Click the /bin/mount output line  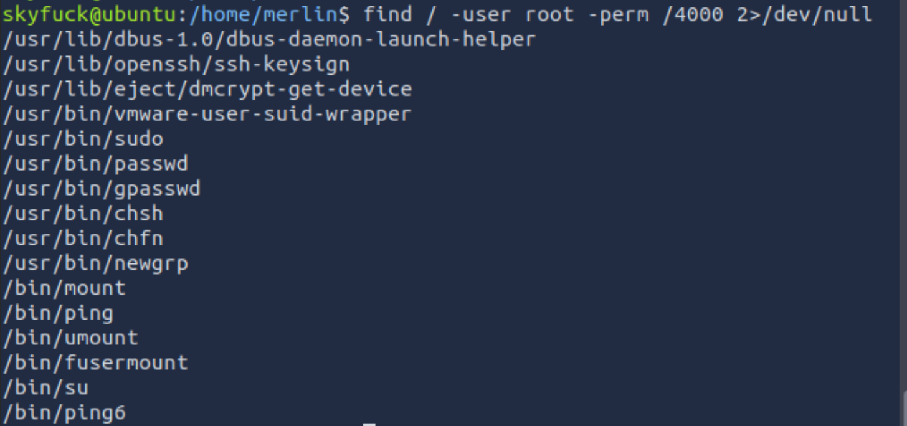point(64,288)
